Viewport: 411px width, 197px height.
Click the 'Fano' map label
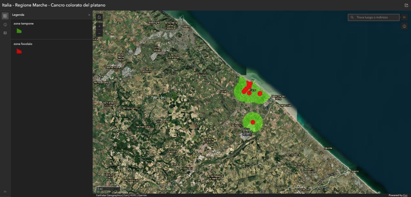(253, 90)
